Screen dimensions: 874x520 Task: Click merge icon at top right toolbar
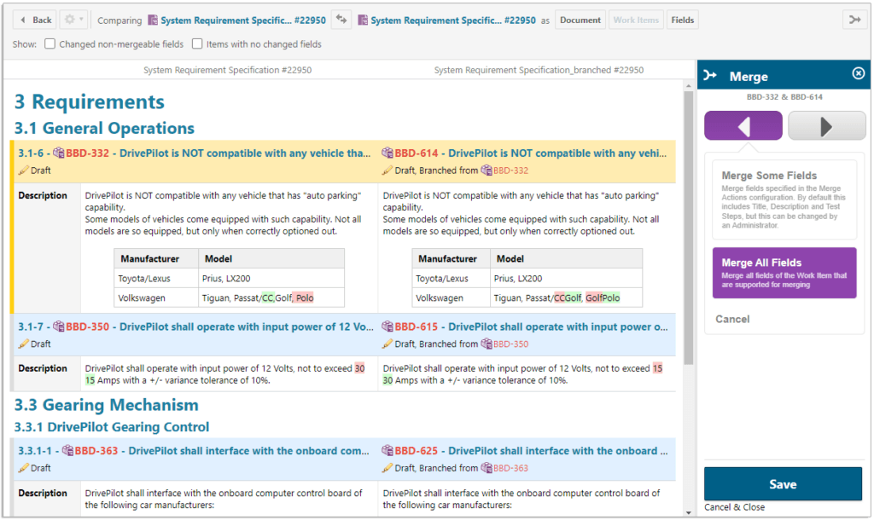(854, 20)
